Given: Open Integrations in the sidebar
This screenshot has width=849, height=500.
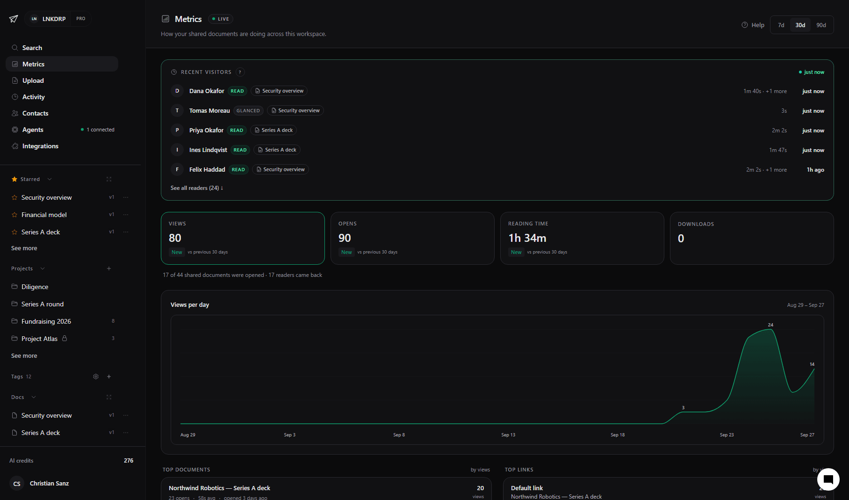Looking at the screenshot, I should pos(62,146).
